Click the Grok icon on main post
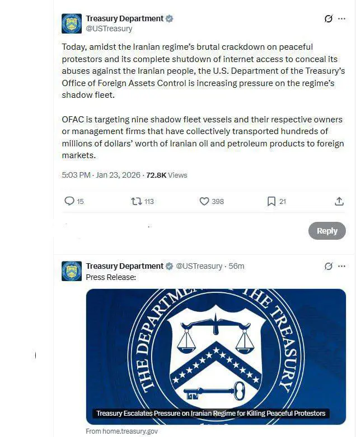 click(x=329, y=18)
